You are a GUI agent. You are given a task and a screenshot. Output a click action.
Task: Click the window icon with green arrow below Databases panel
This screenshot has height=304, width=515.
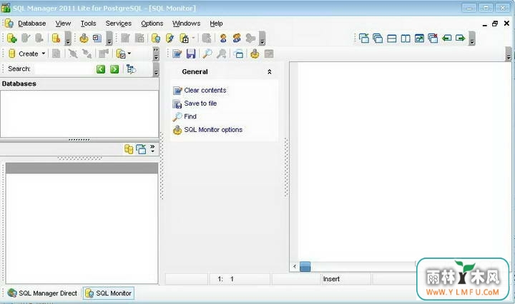coord(141,149)
